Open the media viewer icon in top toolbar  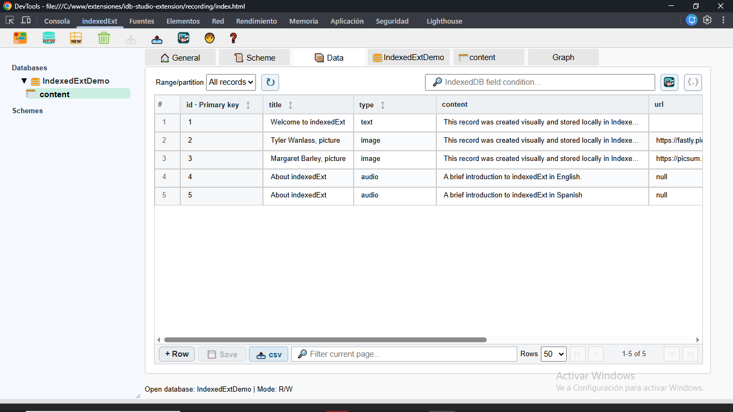click(184, 38)
